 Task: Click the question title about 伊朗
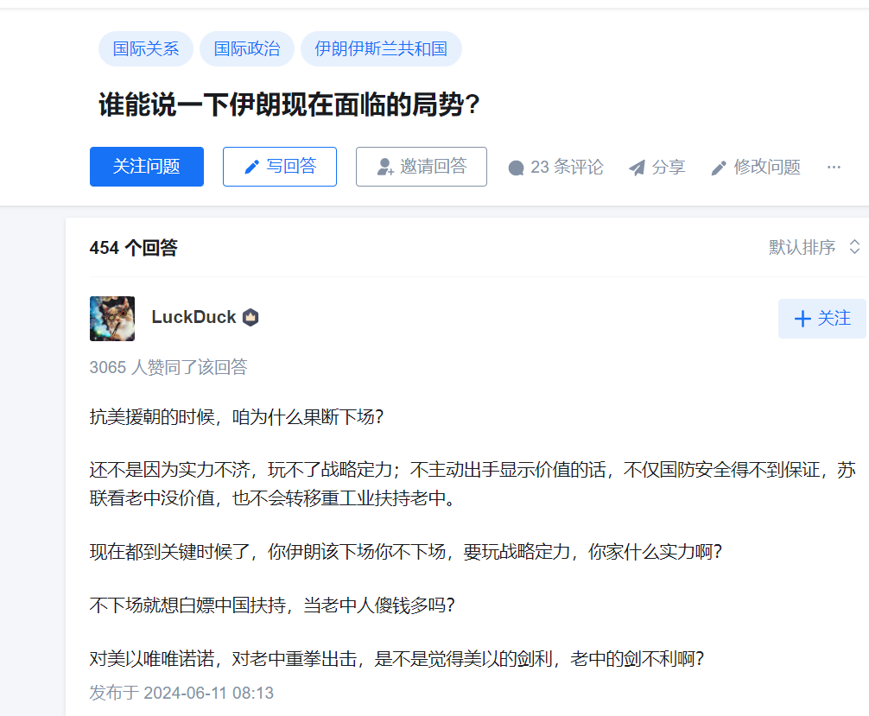click(289, 105)
